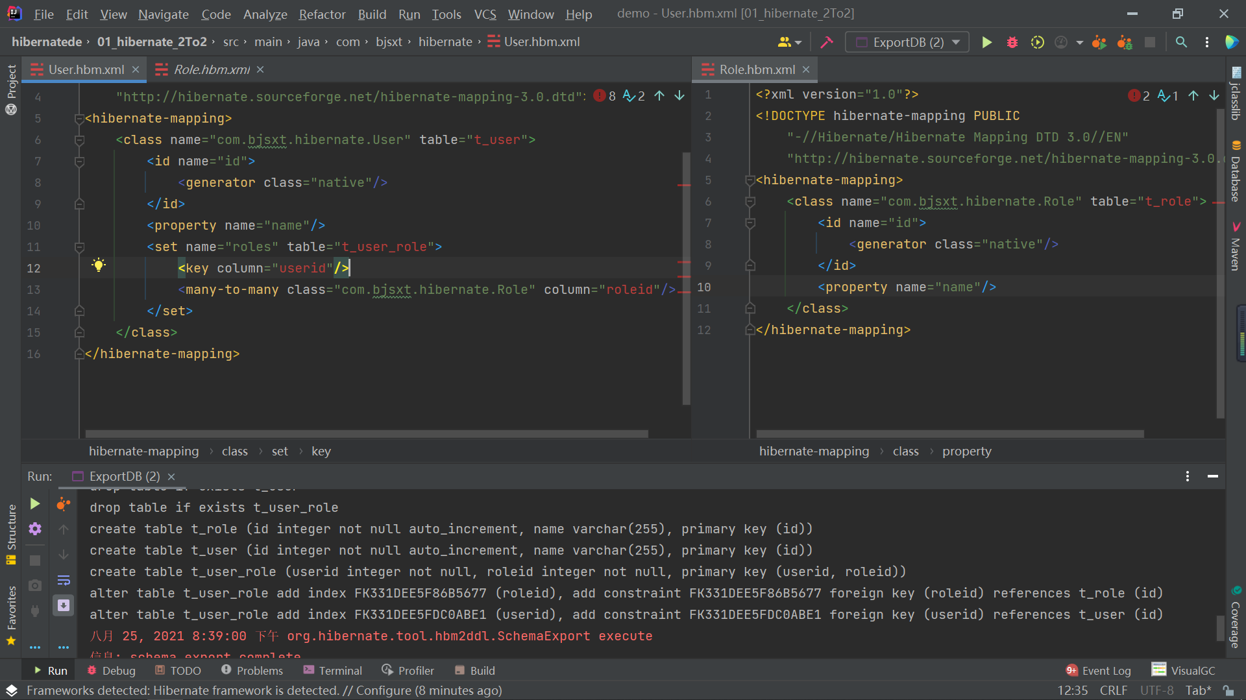Collapse the class tag fold on line 6
The height and width of the screenshot is (700, 1246).
point(79,140)
